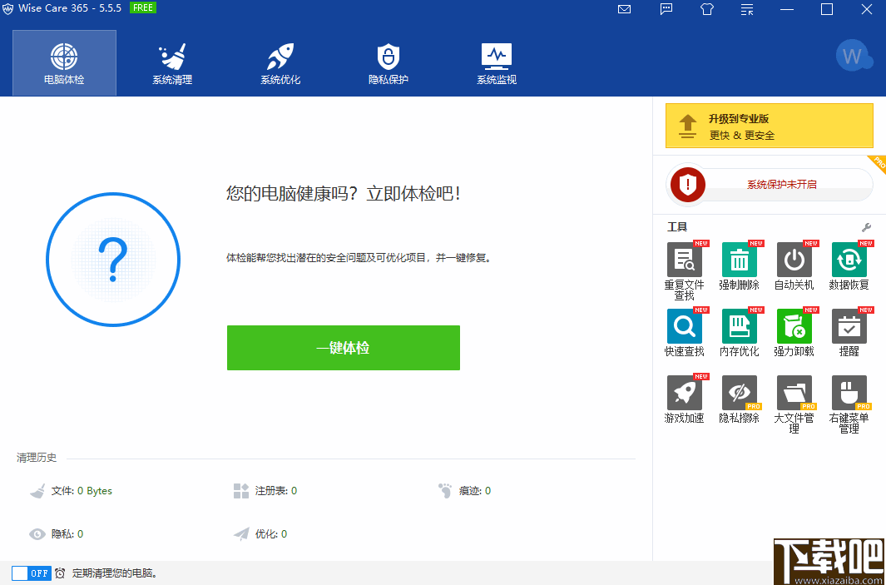886x585 pixels.
Task: Click the 隐私: 0 history entry
Action: (x=56, y=533)
